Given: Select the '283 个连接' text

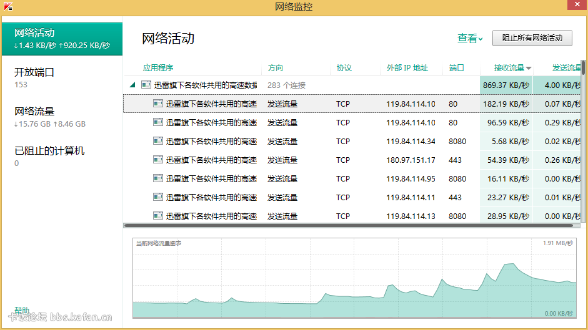Looking at the screenshot, I should [286, 85].
